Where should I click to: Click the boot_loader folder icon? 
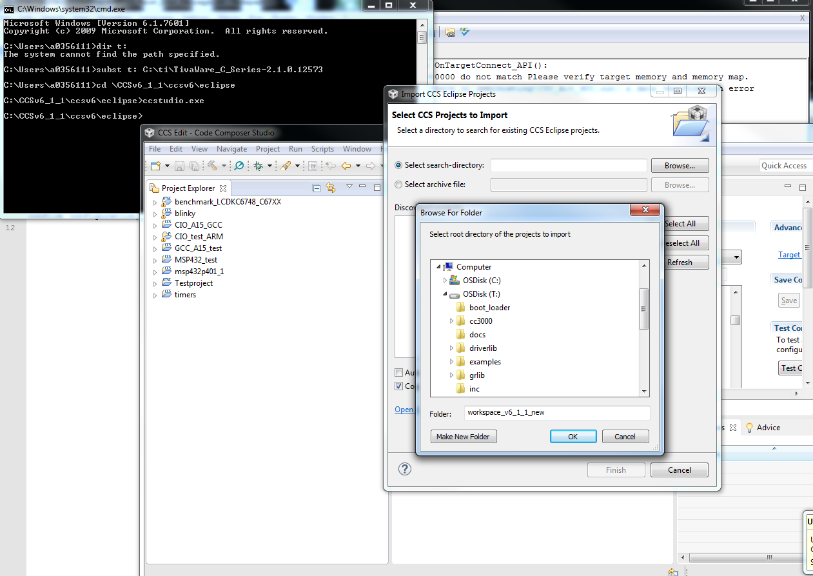(460, 308)
